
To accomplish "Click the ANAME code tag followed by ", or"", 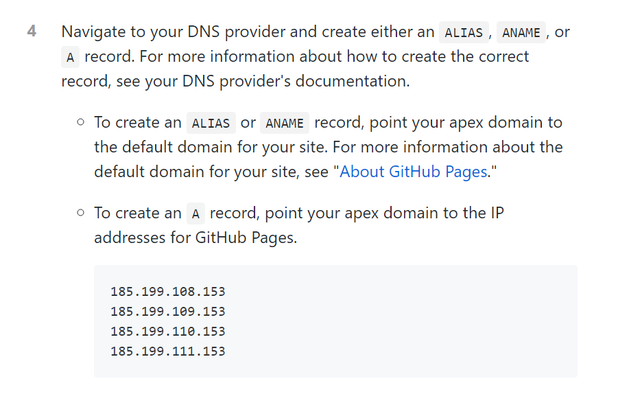I will [x=521, y=32].
